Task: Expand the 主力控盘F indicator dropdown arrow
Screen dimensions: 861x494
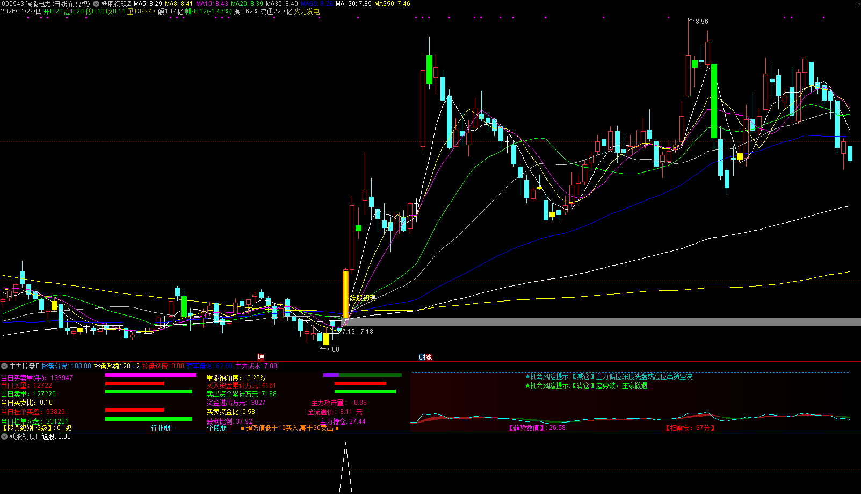Action: (4, 366)
